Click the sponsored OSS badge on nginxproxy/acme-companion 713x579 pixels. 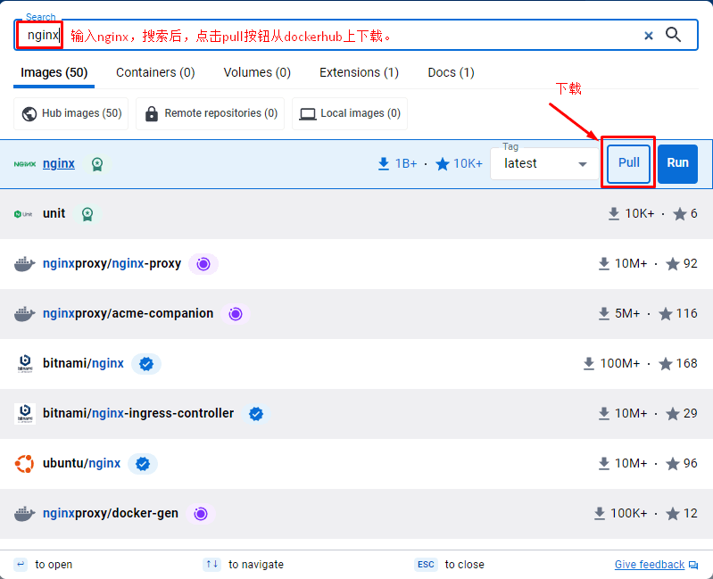(235, 314)
